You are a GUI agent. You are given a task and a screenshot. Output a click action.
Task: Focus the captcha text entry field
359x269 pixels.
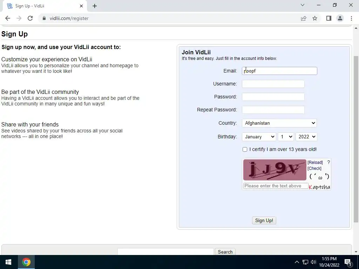click(x=276, y=186)
